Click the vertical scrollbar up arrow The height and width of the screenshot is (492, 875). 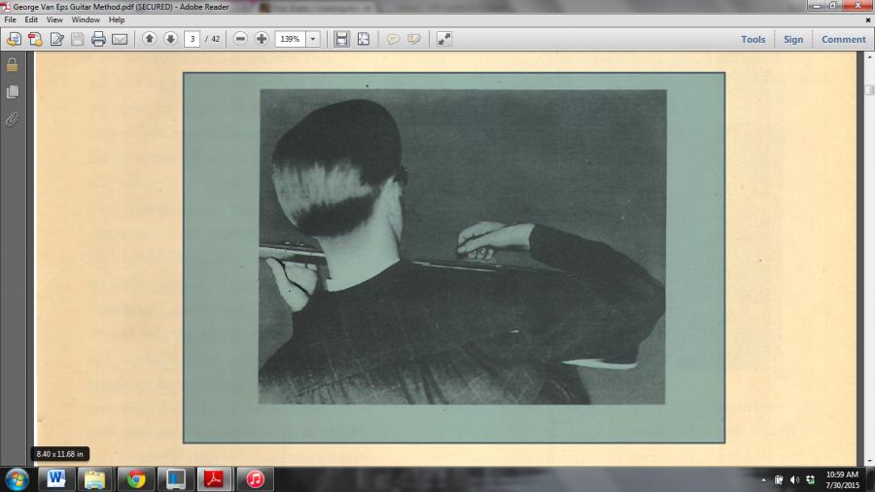(x=869, y=56)
